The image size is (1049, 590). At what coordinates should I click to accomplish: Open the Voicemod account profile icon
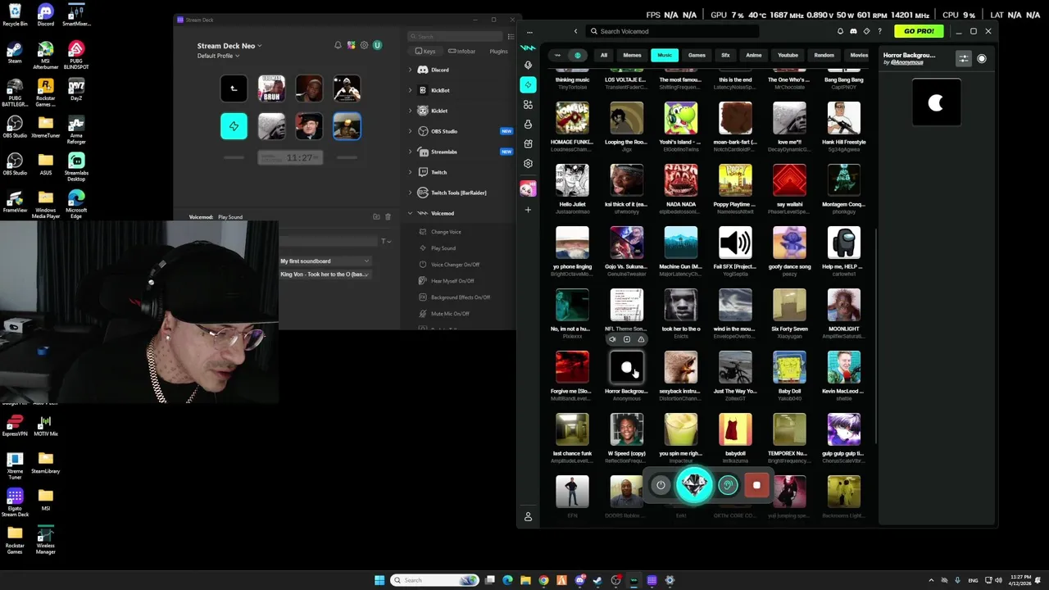528,517
